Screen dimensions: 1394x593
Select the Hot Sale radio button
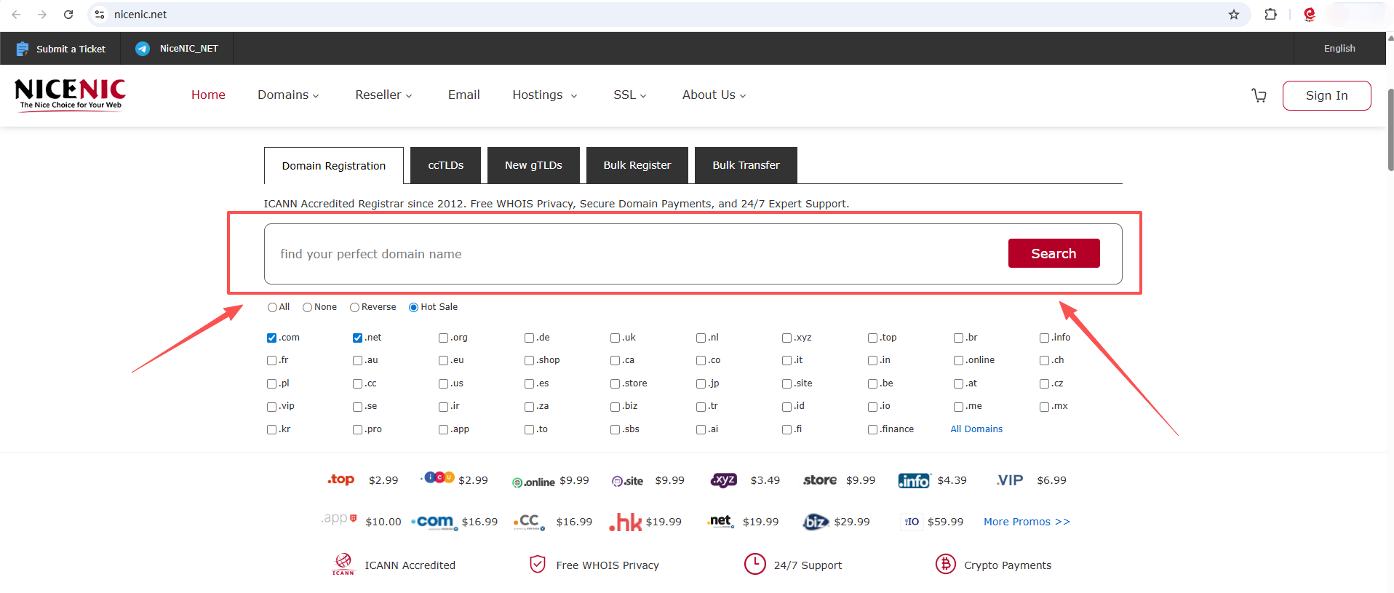coord(413,307)
